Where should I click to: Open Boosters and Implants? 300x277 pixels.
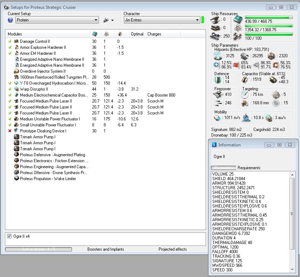[x=106, y=249]
